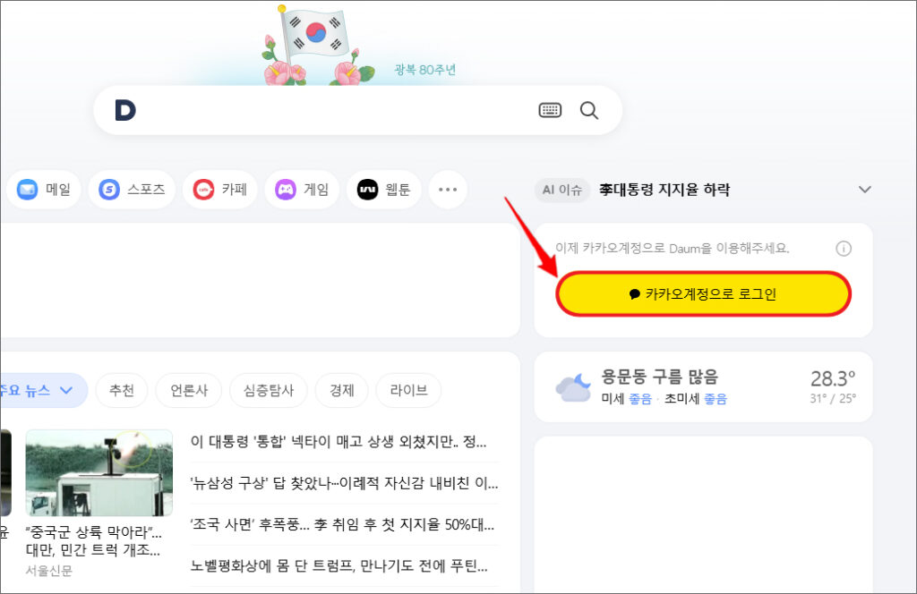
Task: Select the 경제 news tab
Action: 341,390
